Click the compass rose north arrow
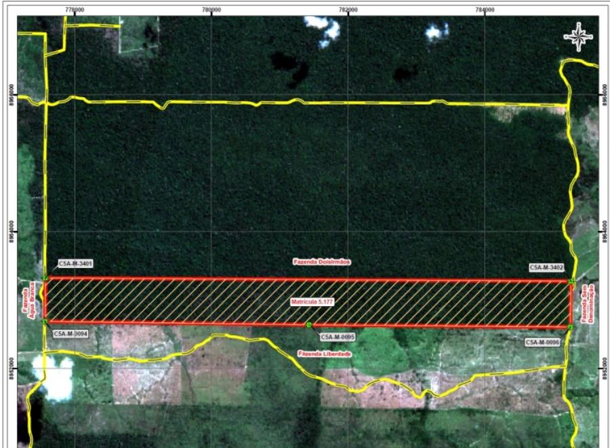 pos(579,37)
